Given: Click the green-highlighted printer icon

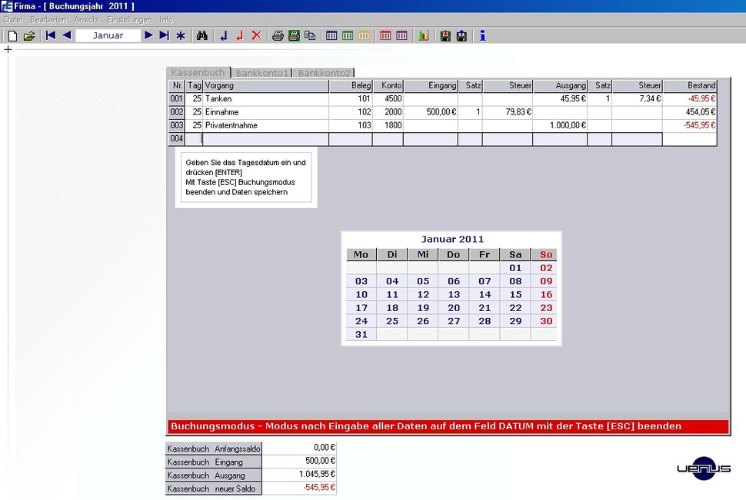Looking at the screenshot, I should 294,35.
